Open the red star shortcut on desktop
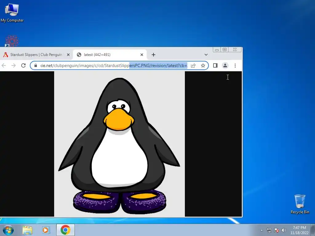Viewport: 315px width, 236px height. click(12, 41)
